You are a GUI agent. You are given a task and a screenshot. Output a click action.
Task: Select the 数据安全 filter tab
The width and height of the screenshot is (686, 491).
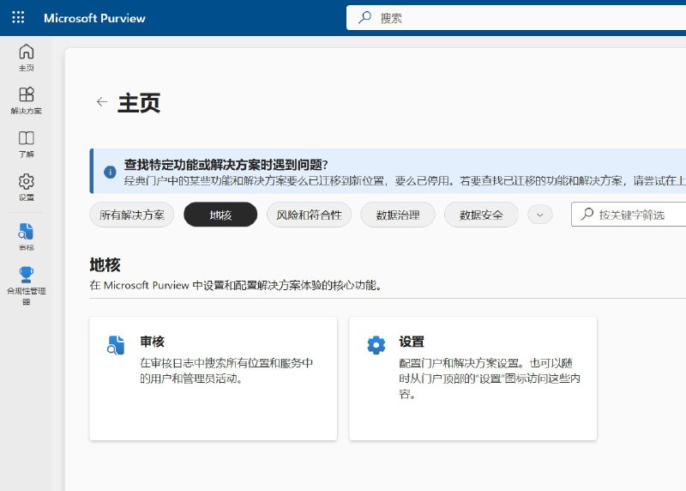[x=481, y=215]
